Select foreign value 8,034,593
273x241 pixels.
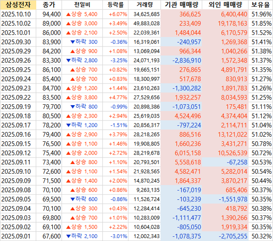[225, 98]
